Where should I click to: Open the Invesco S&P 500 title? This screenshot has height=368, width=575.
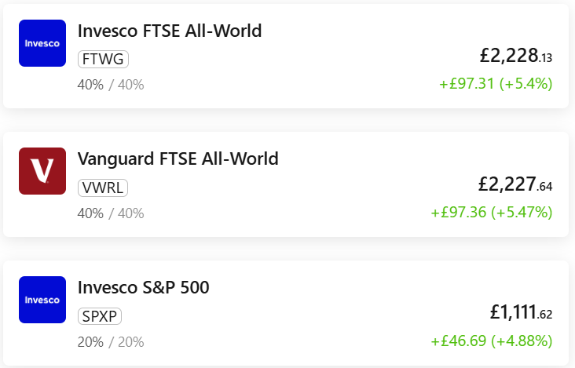(x=144, y=287)
